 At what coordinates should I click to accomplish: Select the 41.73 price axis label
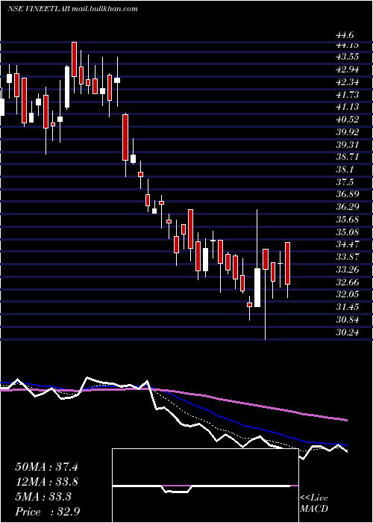pos(348,95)
